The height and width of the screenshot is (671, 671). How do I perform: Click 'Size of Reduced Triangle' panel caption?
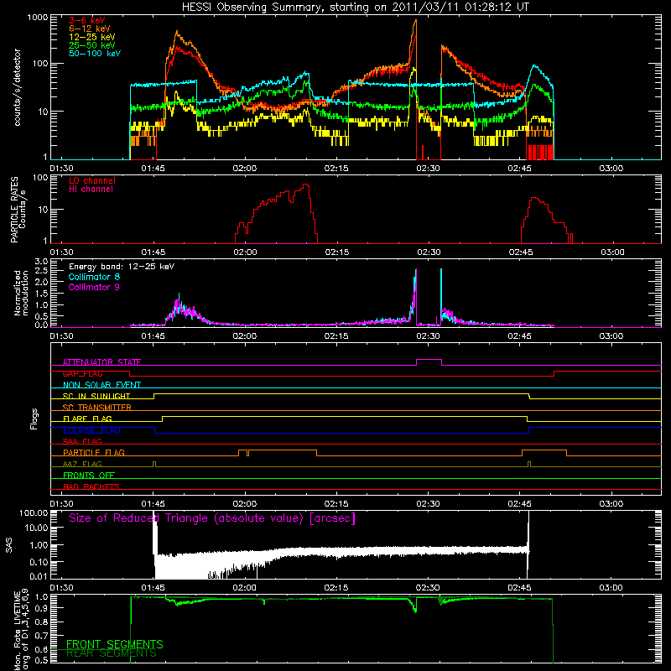tap(212, 518)
